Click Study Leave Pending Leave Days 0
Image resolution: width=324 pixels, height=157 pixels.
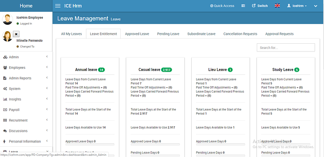[x=275, y=153]
